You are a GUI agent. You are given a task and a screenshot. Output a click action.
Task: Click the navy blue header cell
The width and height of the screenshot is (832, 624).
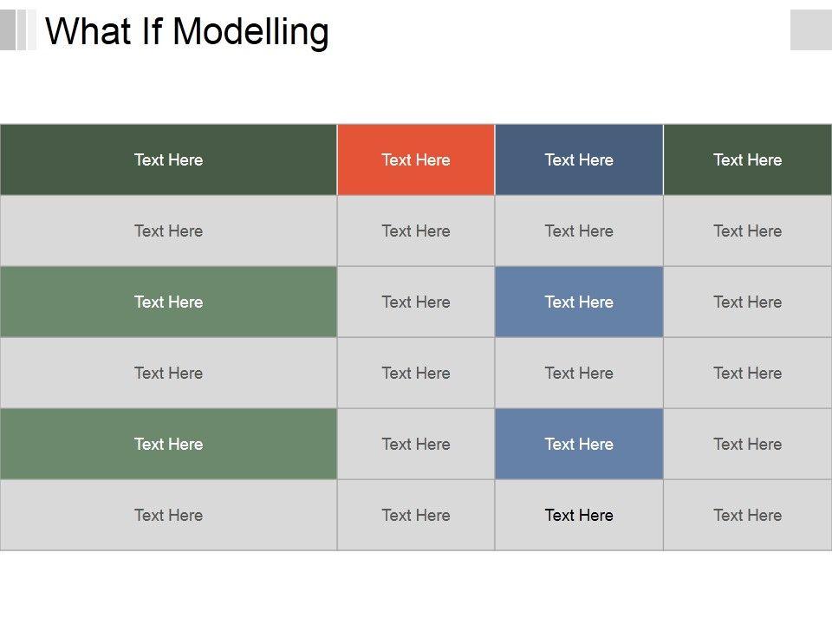click(579, 159)
